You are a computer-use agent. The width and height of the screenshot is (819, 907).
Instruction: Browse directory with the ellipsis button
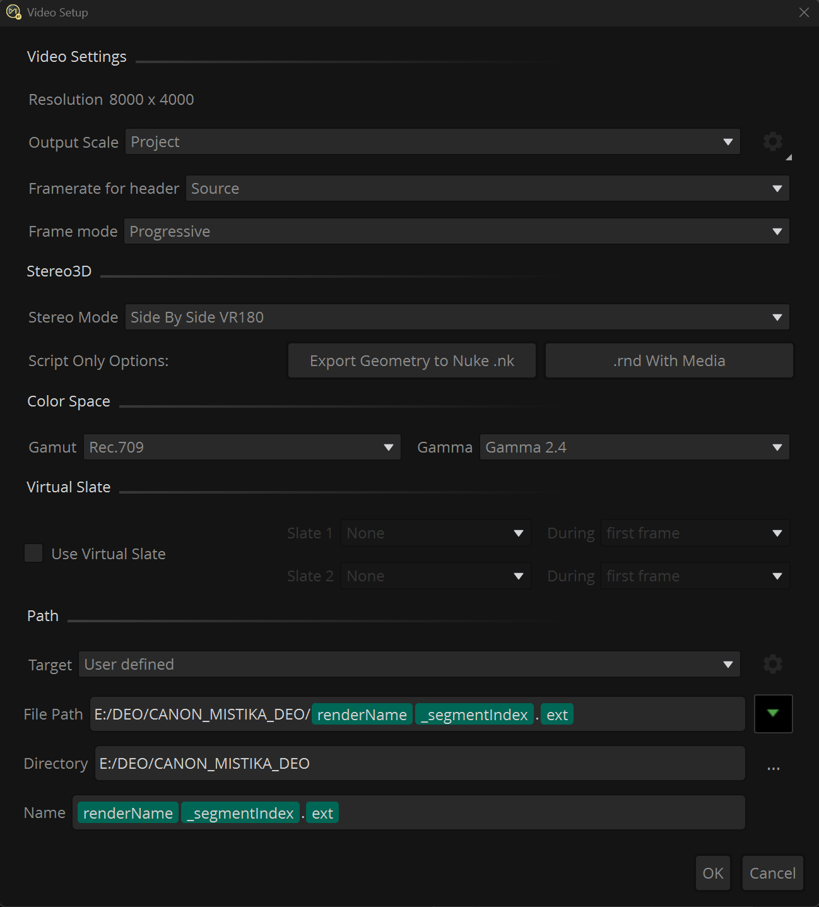coord(774,768)
